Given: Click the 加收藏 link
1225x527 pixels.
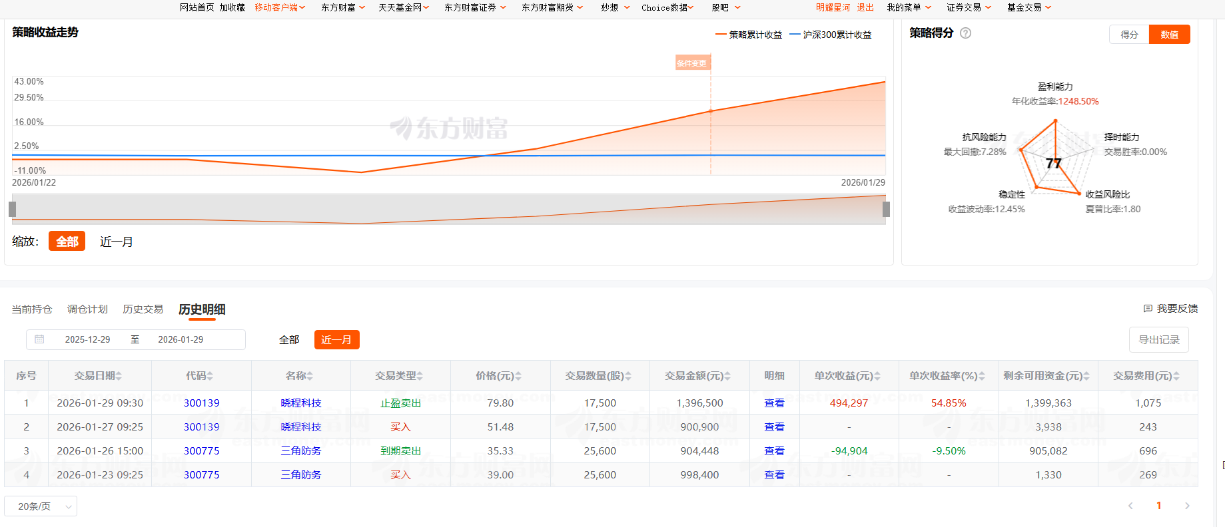Looking at the screenshot, I should pos(232,7).
